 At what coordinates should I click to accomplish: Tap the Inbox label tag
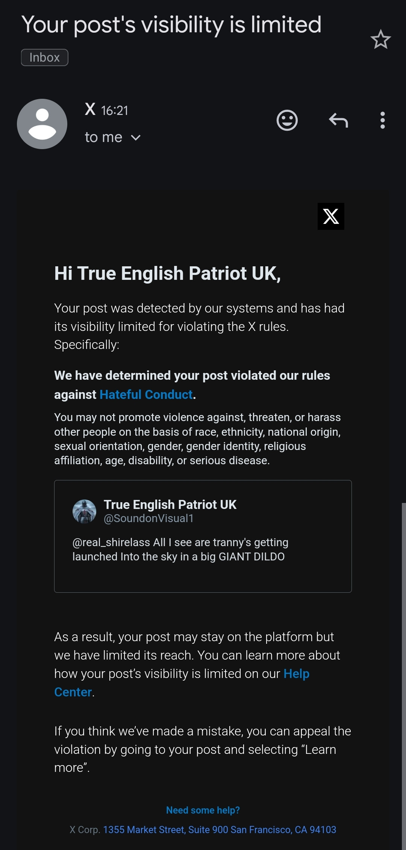tap(44, 57)
